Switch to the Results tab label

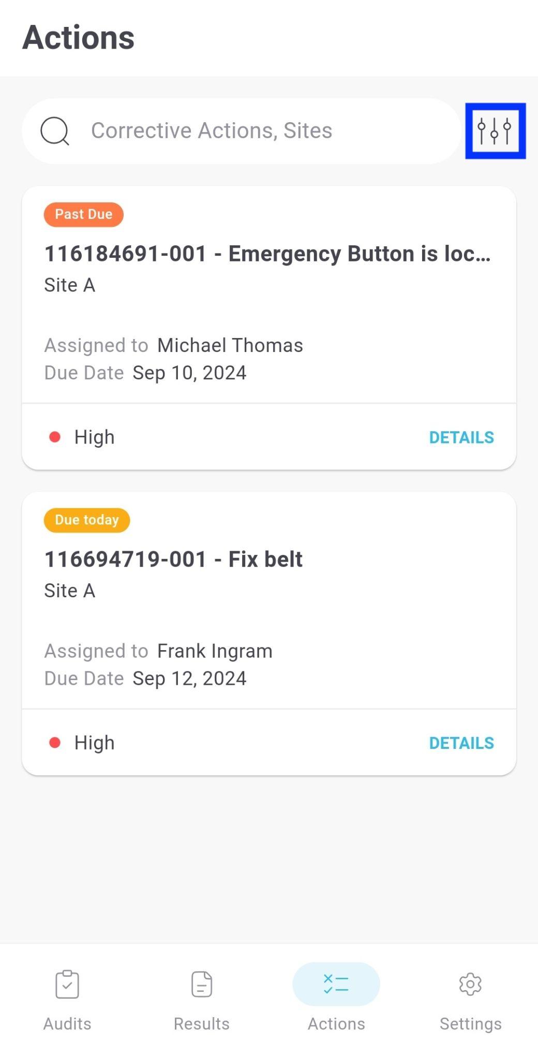[202, 1024]
